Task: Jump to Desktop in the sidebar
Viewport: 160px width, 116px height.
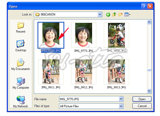Action: pyautogui.click(x=21, y=46)
